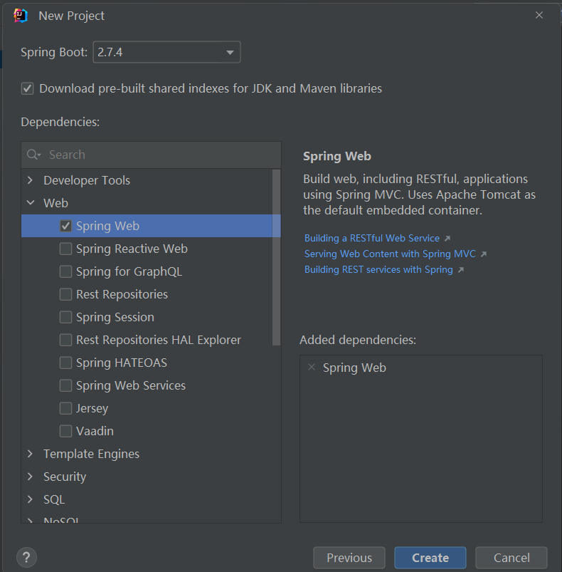
Task: Expand the Template Engines category
Action: [30, 454]
